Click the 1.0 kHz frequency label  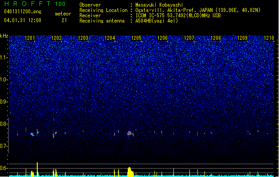click(x=4, y=80)
